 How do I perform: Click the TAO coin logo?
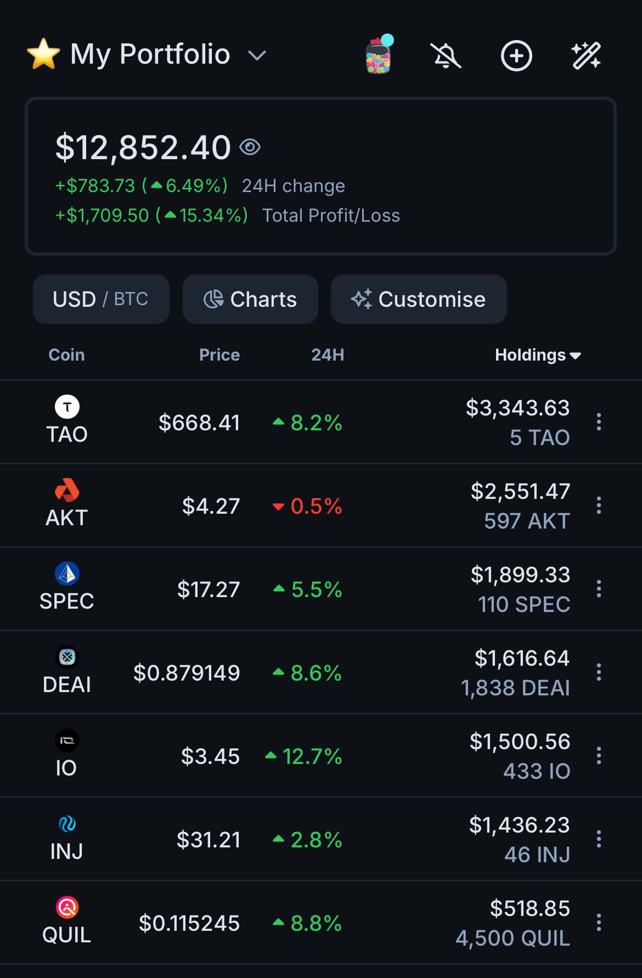67,407
